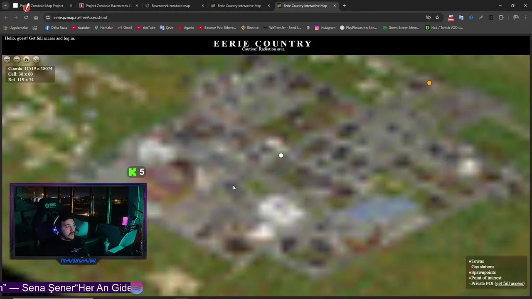Open the Binance Pool Ethereum bookmark

pyautogui.click(x=217, y=28)
